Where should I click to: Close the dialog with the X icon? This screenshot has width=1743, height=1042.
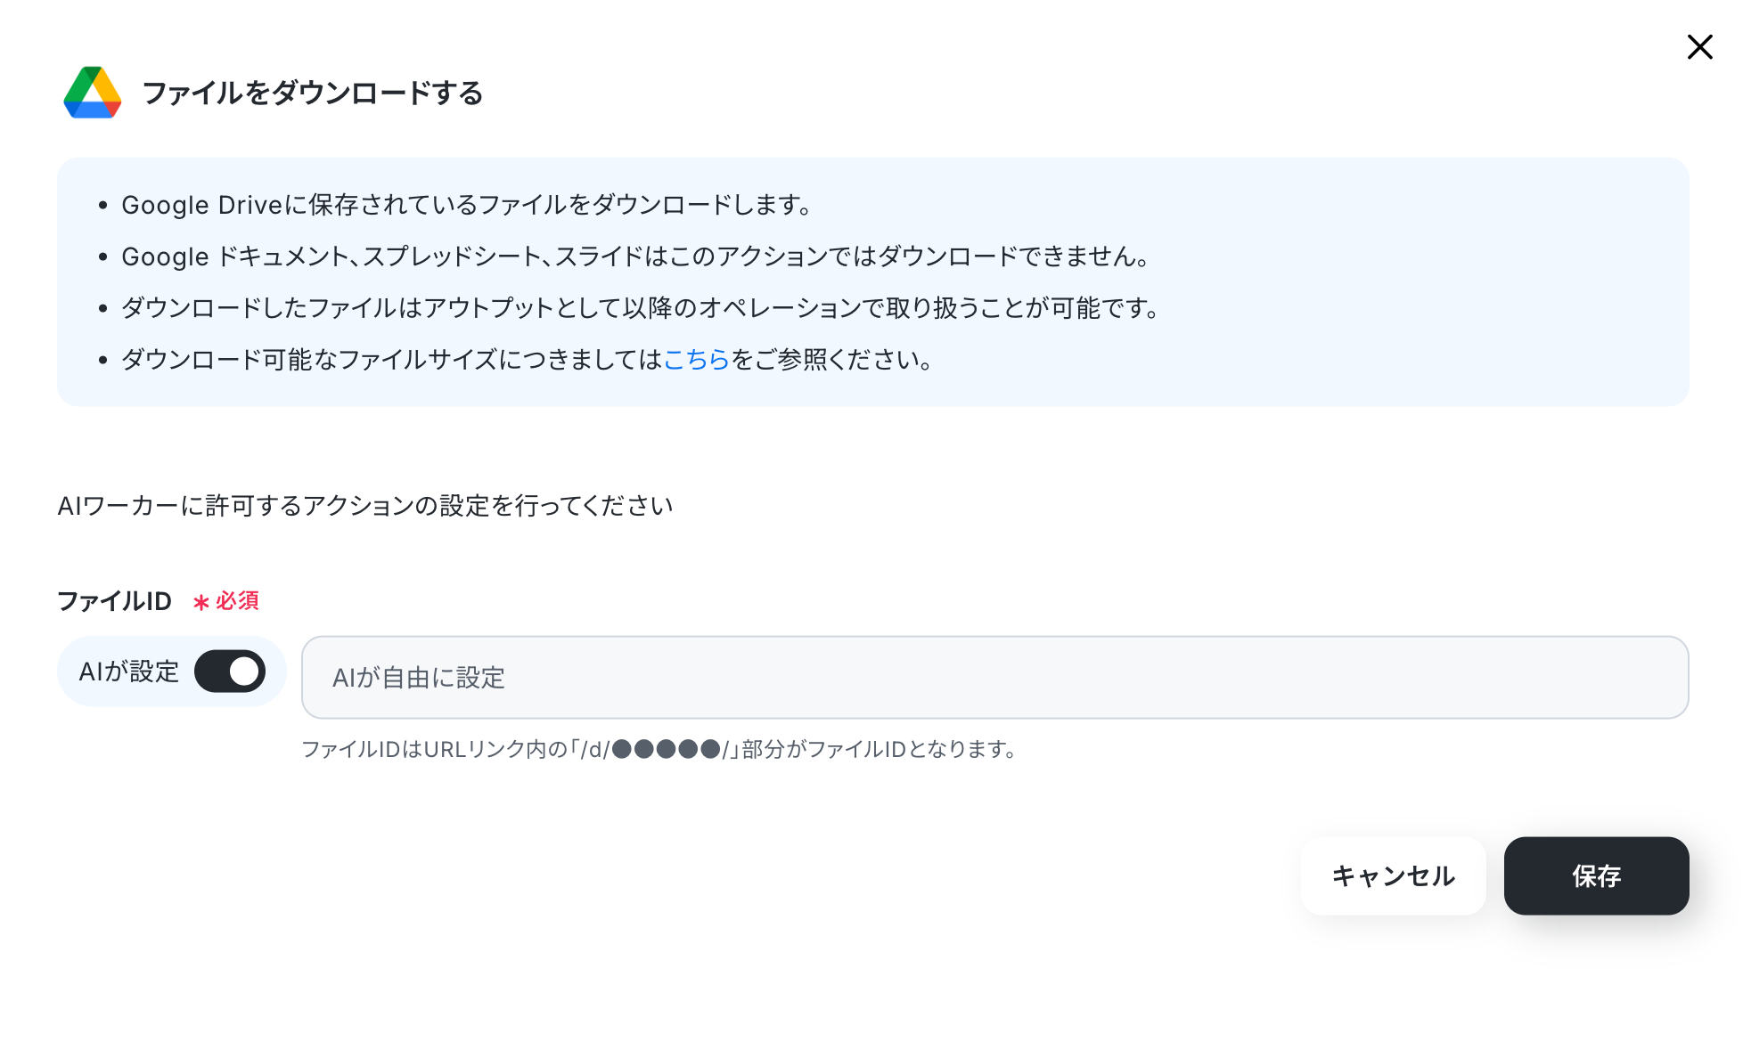(x=1699, y=47)
